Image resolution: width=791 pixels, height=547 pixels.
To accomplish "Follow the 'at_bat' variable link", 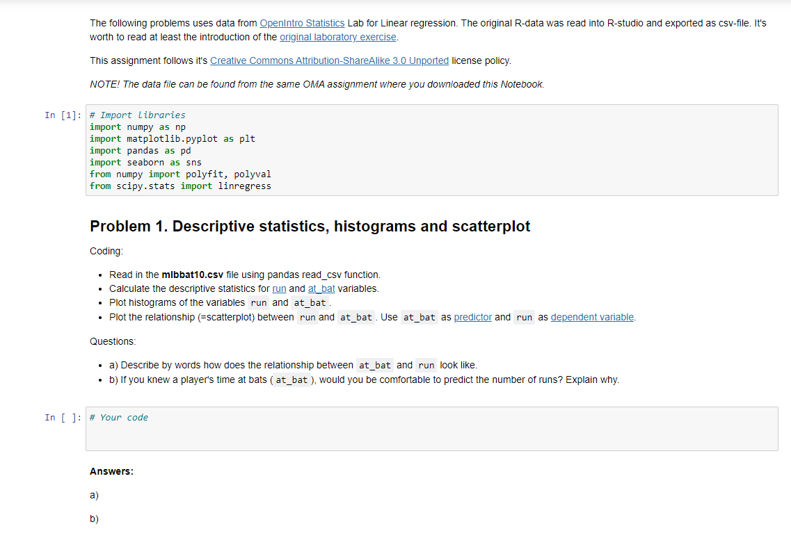I will coord(321,289).
